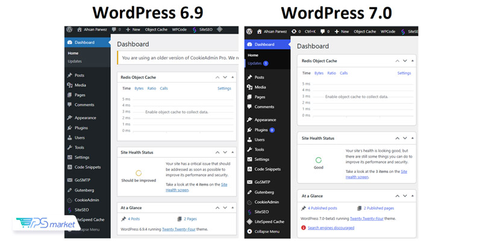This screenshot has height=241, width=482.
Task: Click 4 Posts link in 6.9 At a Glance
Action: point(134,219)
